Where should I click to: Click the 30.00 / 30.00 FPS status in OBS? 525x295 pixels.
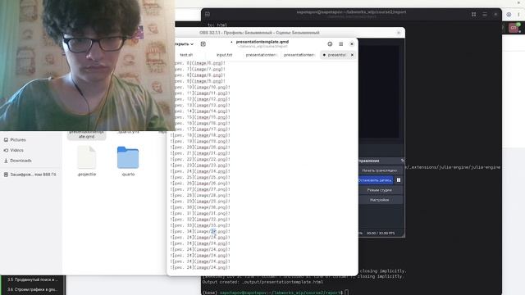[x=381, y=233]
